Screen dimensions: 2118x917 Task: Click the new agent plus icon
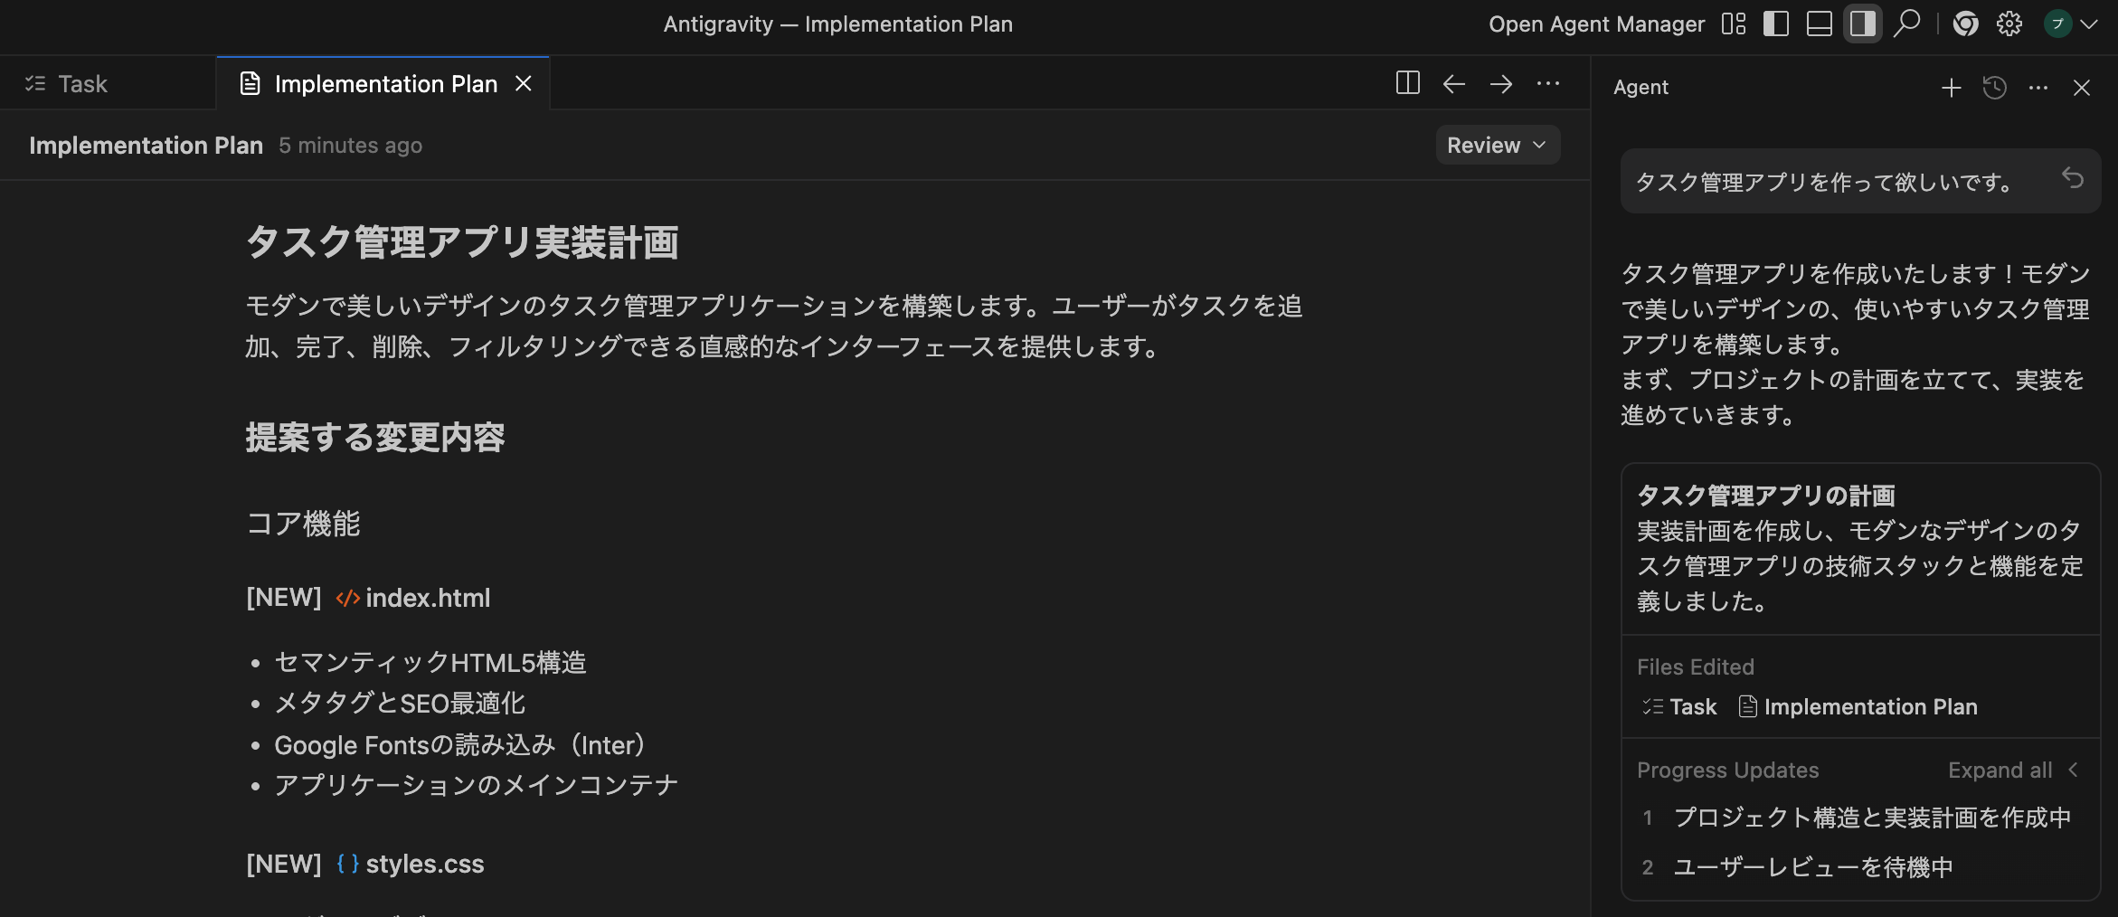click(x=1951, y=88)
